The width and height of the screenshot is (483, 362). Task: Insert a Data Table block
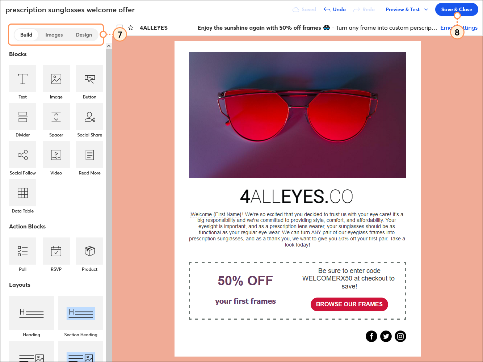(22, 193)
